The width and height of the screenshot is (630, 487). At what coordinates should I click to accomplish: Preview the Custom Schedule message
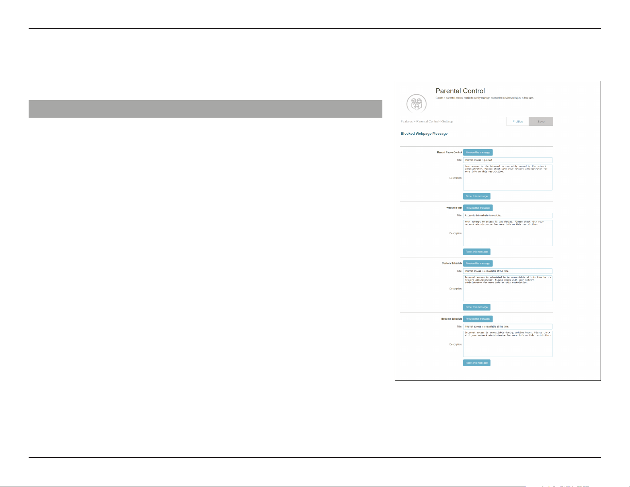pos(478,263)
